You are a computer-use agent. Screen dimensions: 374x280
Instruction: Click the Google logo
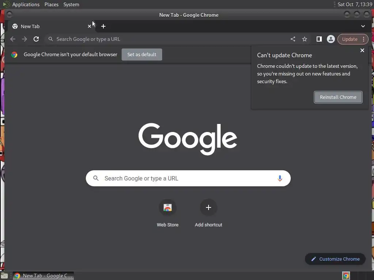tap(188, 139)
